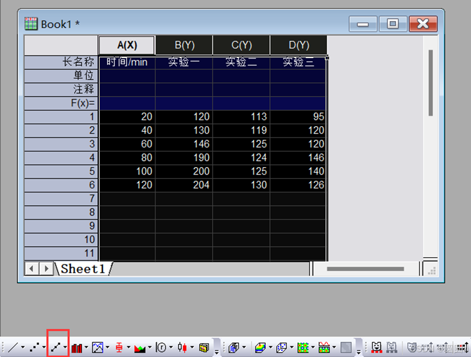Select column header C(Y)
This screenshot has width=471, height=357.
point(242,45)
